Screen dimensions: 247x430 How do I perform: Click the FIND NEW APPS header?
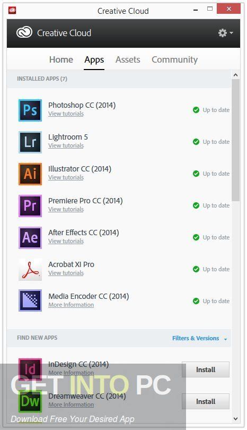pyautogui.click(x=37, y=338)
